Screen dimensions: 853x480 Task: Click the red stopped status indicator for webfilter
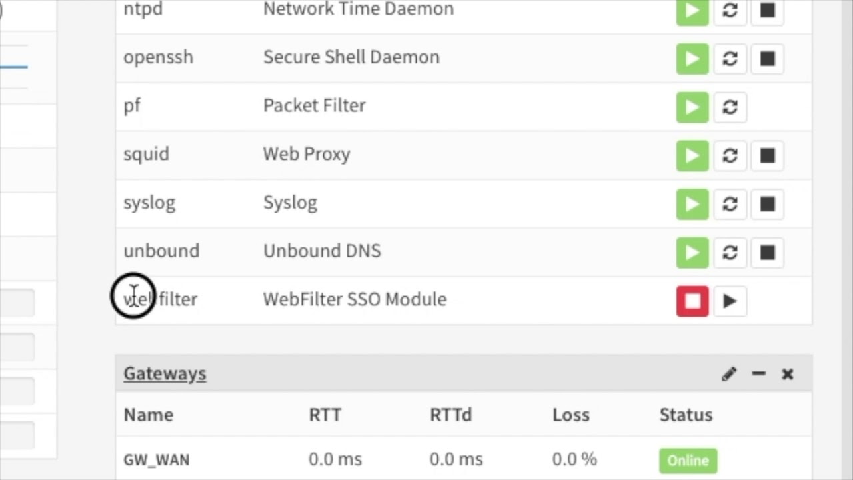(x=692, y=301)
